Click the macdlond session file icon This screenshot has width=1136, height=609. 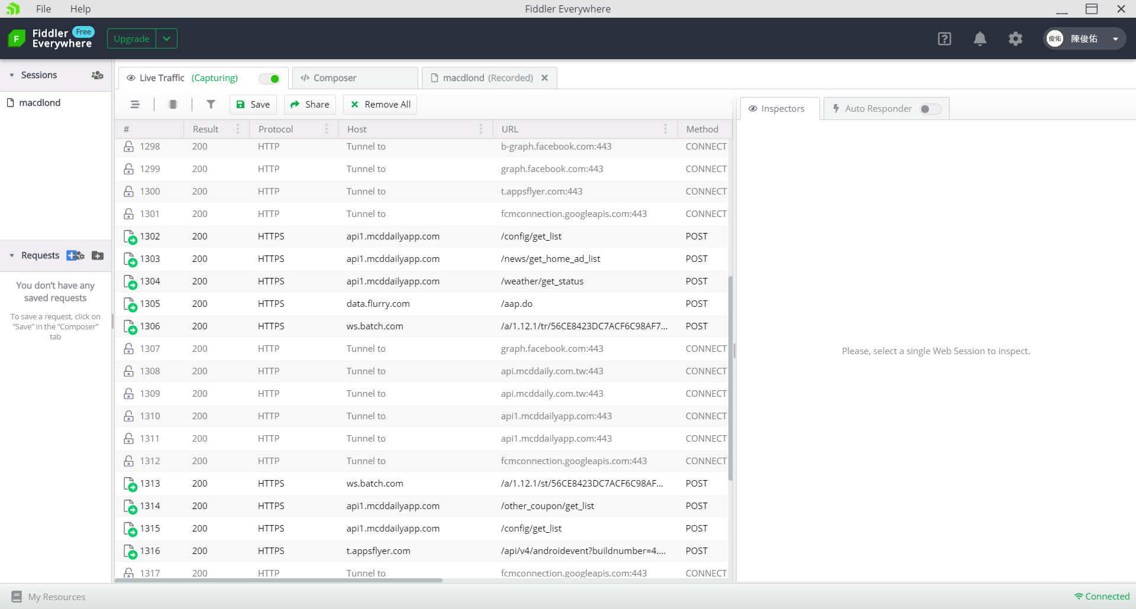(x=11, y=103)
